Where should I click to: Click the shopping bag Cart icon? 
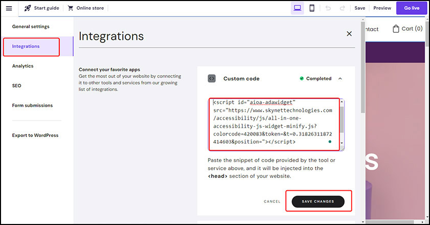click(396, 29)
